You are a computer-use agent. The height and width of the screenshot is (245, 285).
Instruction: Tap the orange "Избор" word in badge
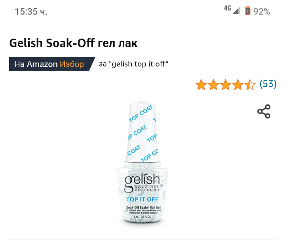point(72,64)
